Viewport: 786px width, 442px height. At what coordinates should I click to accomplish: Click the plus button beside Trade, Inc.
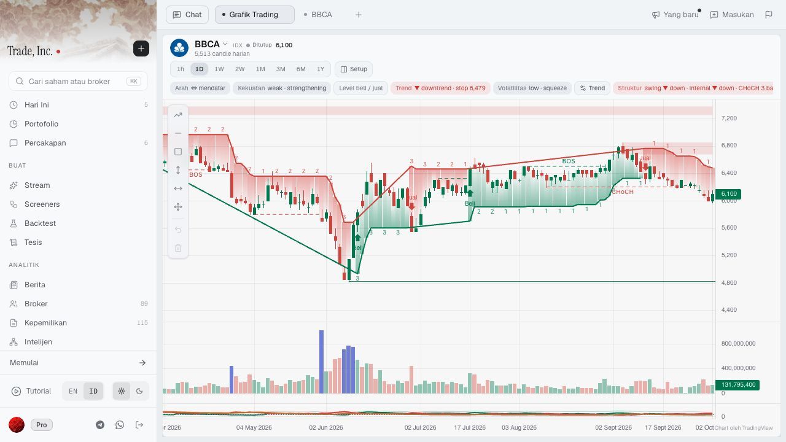pos(141,48)
